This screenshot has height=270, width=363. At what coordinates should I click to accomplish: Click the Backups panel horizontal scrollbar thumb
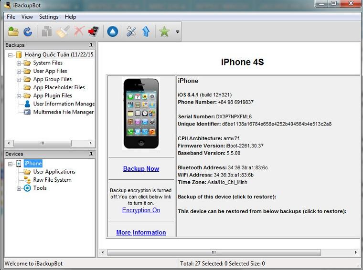[43, 143]
